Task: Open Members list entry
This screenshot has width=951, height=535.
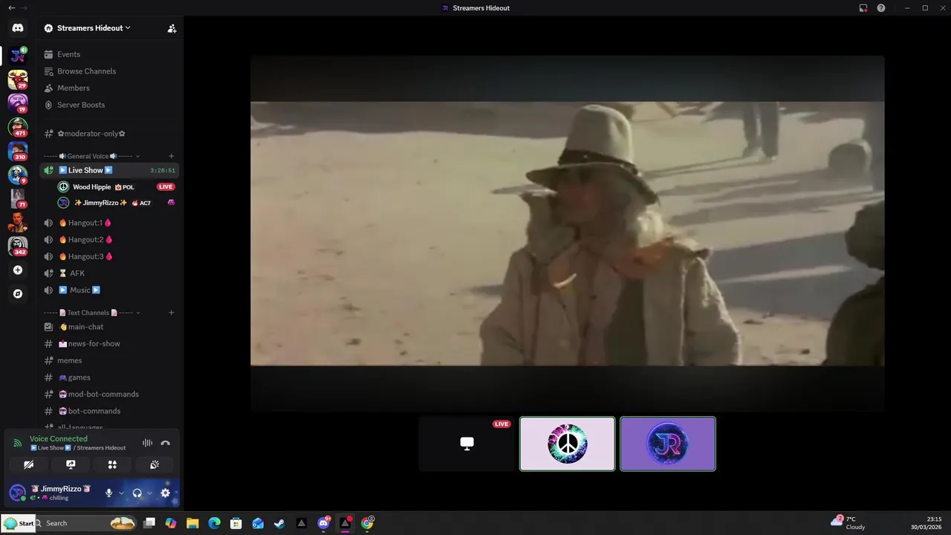Action: [x=109, y=88]
